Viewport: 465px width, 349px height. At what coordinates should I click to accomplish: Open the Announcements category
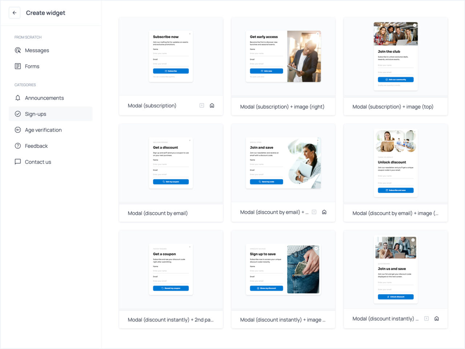[x=44, y=98]
